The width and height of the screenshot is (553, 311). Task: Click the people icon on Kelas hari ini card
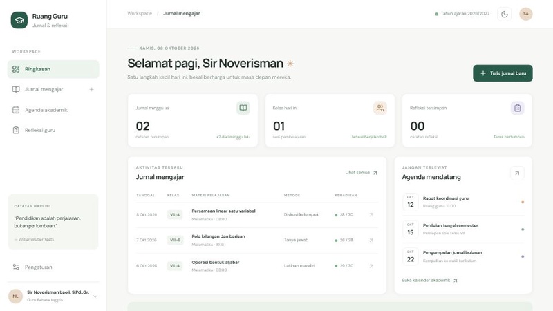coord(379,108)
